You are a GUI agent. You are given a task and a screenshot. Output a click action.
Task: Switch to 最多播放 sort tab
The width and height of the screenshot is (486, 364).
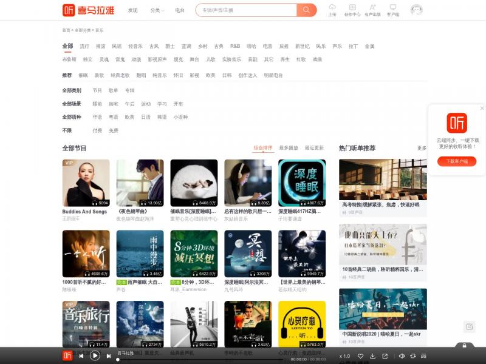pos(289,148)
